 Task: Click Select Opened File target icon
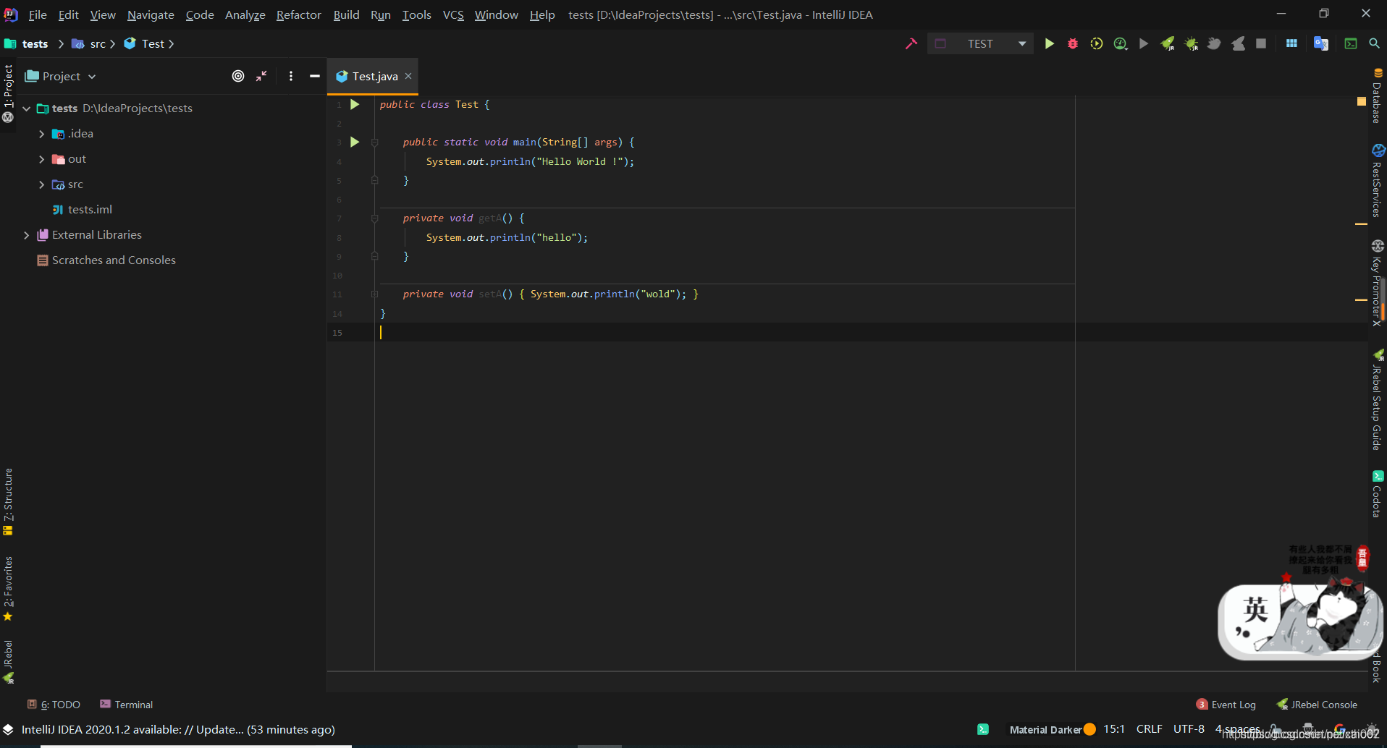238,76
